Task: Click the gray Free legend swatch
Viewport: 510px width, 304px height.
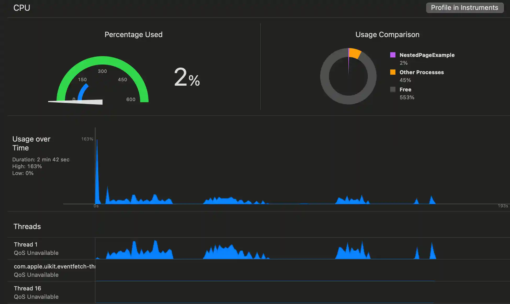Action: tap(393, 89)
